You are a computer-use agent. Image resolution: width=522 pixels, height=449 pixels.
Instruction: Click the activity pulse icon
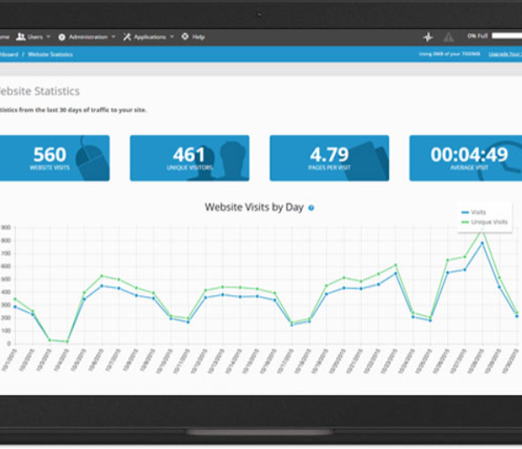point(428,37)
